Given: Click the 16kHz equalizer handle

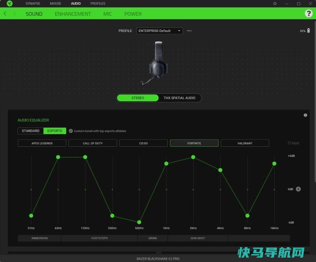Looking at the screenshot, I should coord(274,163).
